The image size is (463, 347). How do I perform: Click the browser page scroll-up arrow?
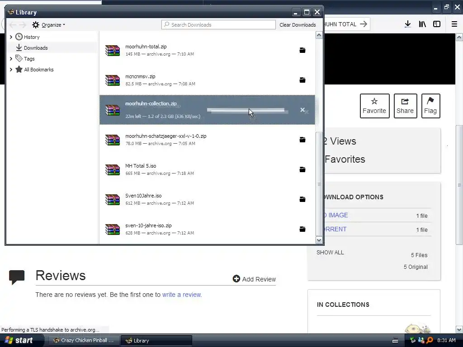[x=459, y=37]
